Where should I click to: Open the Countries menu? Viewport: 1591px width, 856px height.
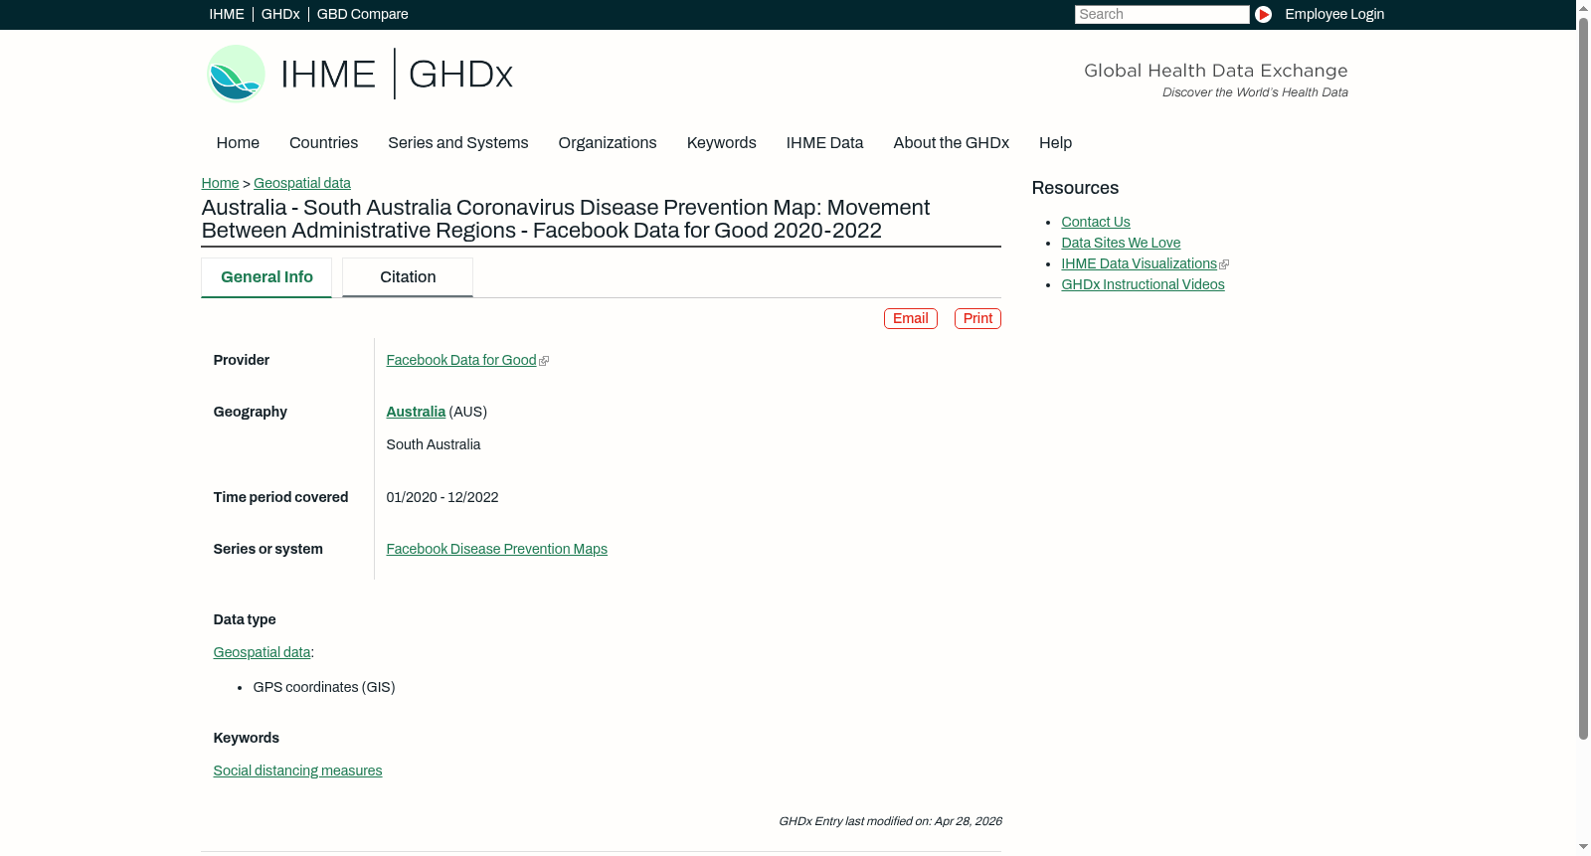323,143
